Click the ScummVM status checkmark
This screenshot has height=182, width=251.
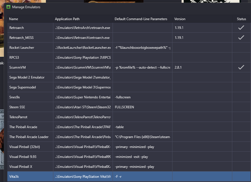click(x=241, y=67)
